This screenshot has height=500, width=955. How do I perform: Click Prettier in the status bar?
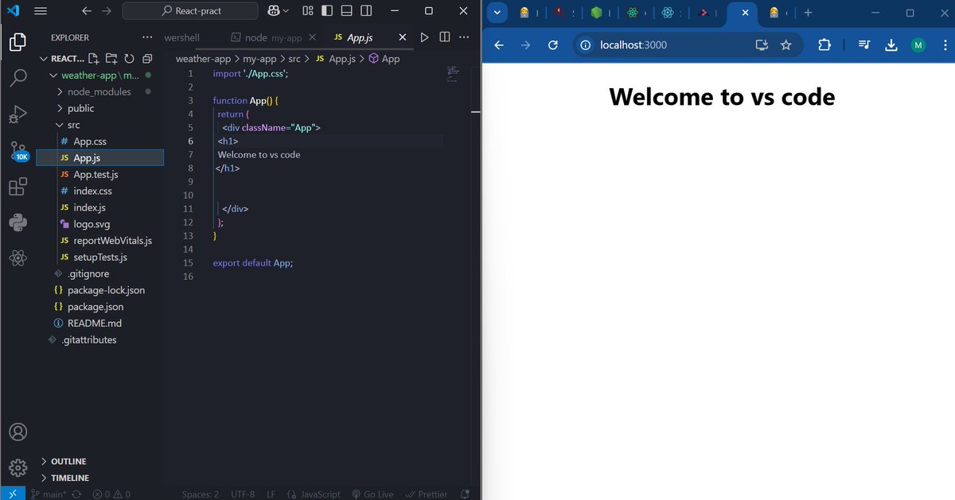(427, 494)
